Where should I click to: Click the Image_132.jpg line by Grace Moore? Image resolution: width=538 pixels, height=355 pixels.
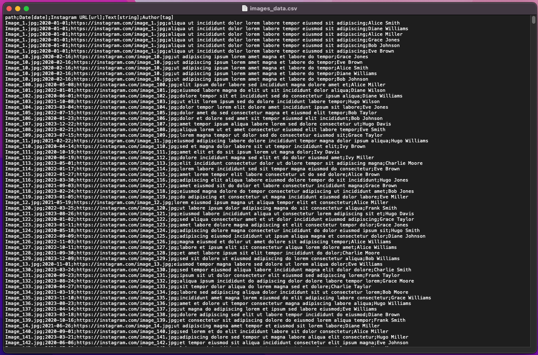[x=210, y=281]
